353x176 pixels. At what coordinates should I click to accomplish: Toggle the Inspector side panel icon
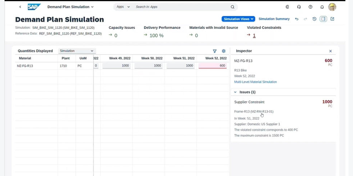point(323,19)
